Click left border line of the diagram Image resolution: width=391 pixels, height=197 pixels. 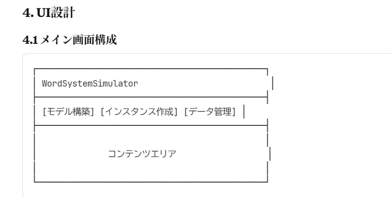(x=34, y=125)
